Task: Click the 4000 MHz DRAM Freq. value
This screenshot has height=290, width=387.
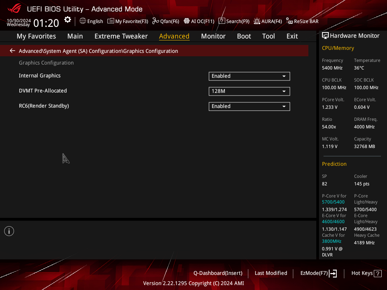Action: coord(364,127)
